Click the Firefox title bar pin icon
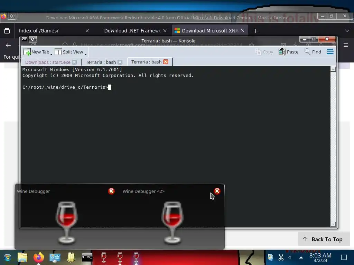This screenshot has height=265, width=354. coord(12,16)
